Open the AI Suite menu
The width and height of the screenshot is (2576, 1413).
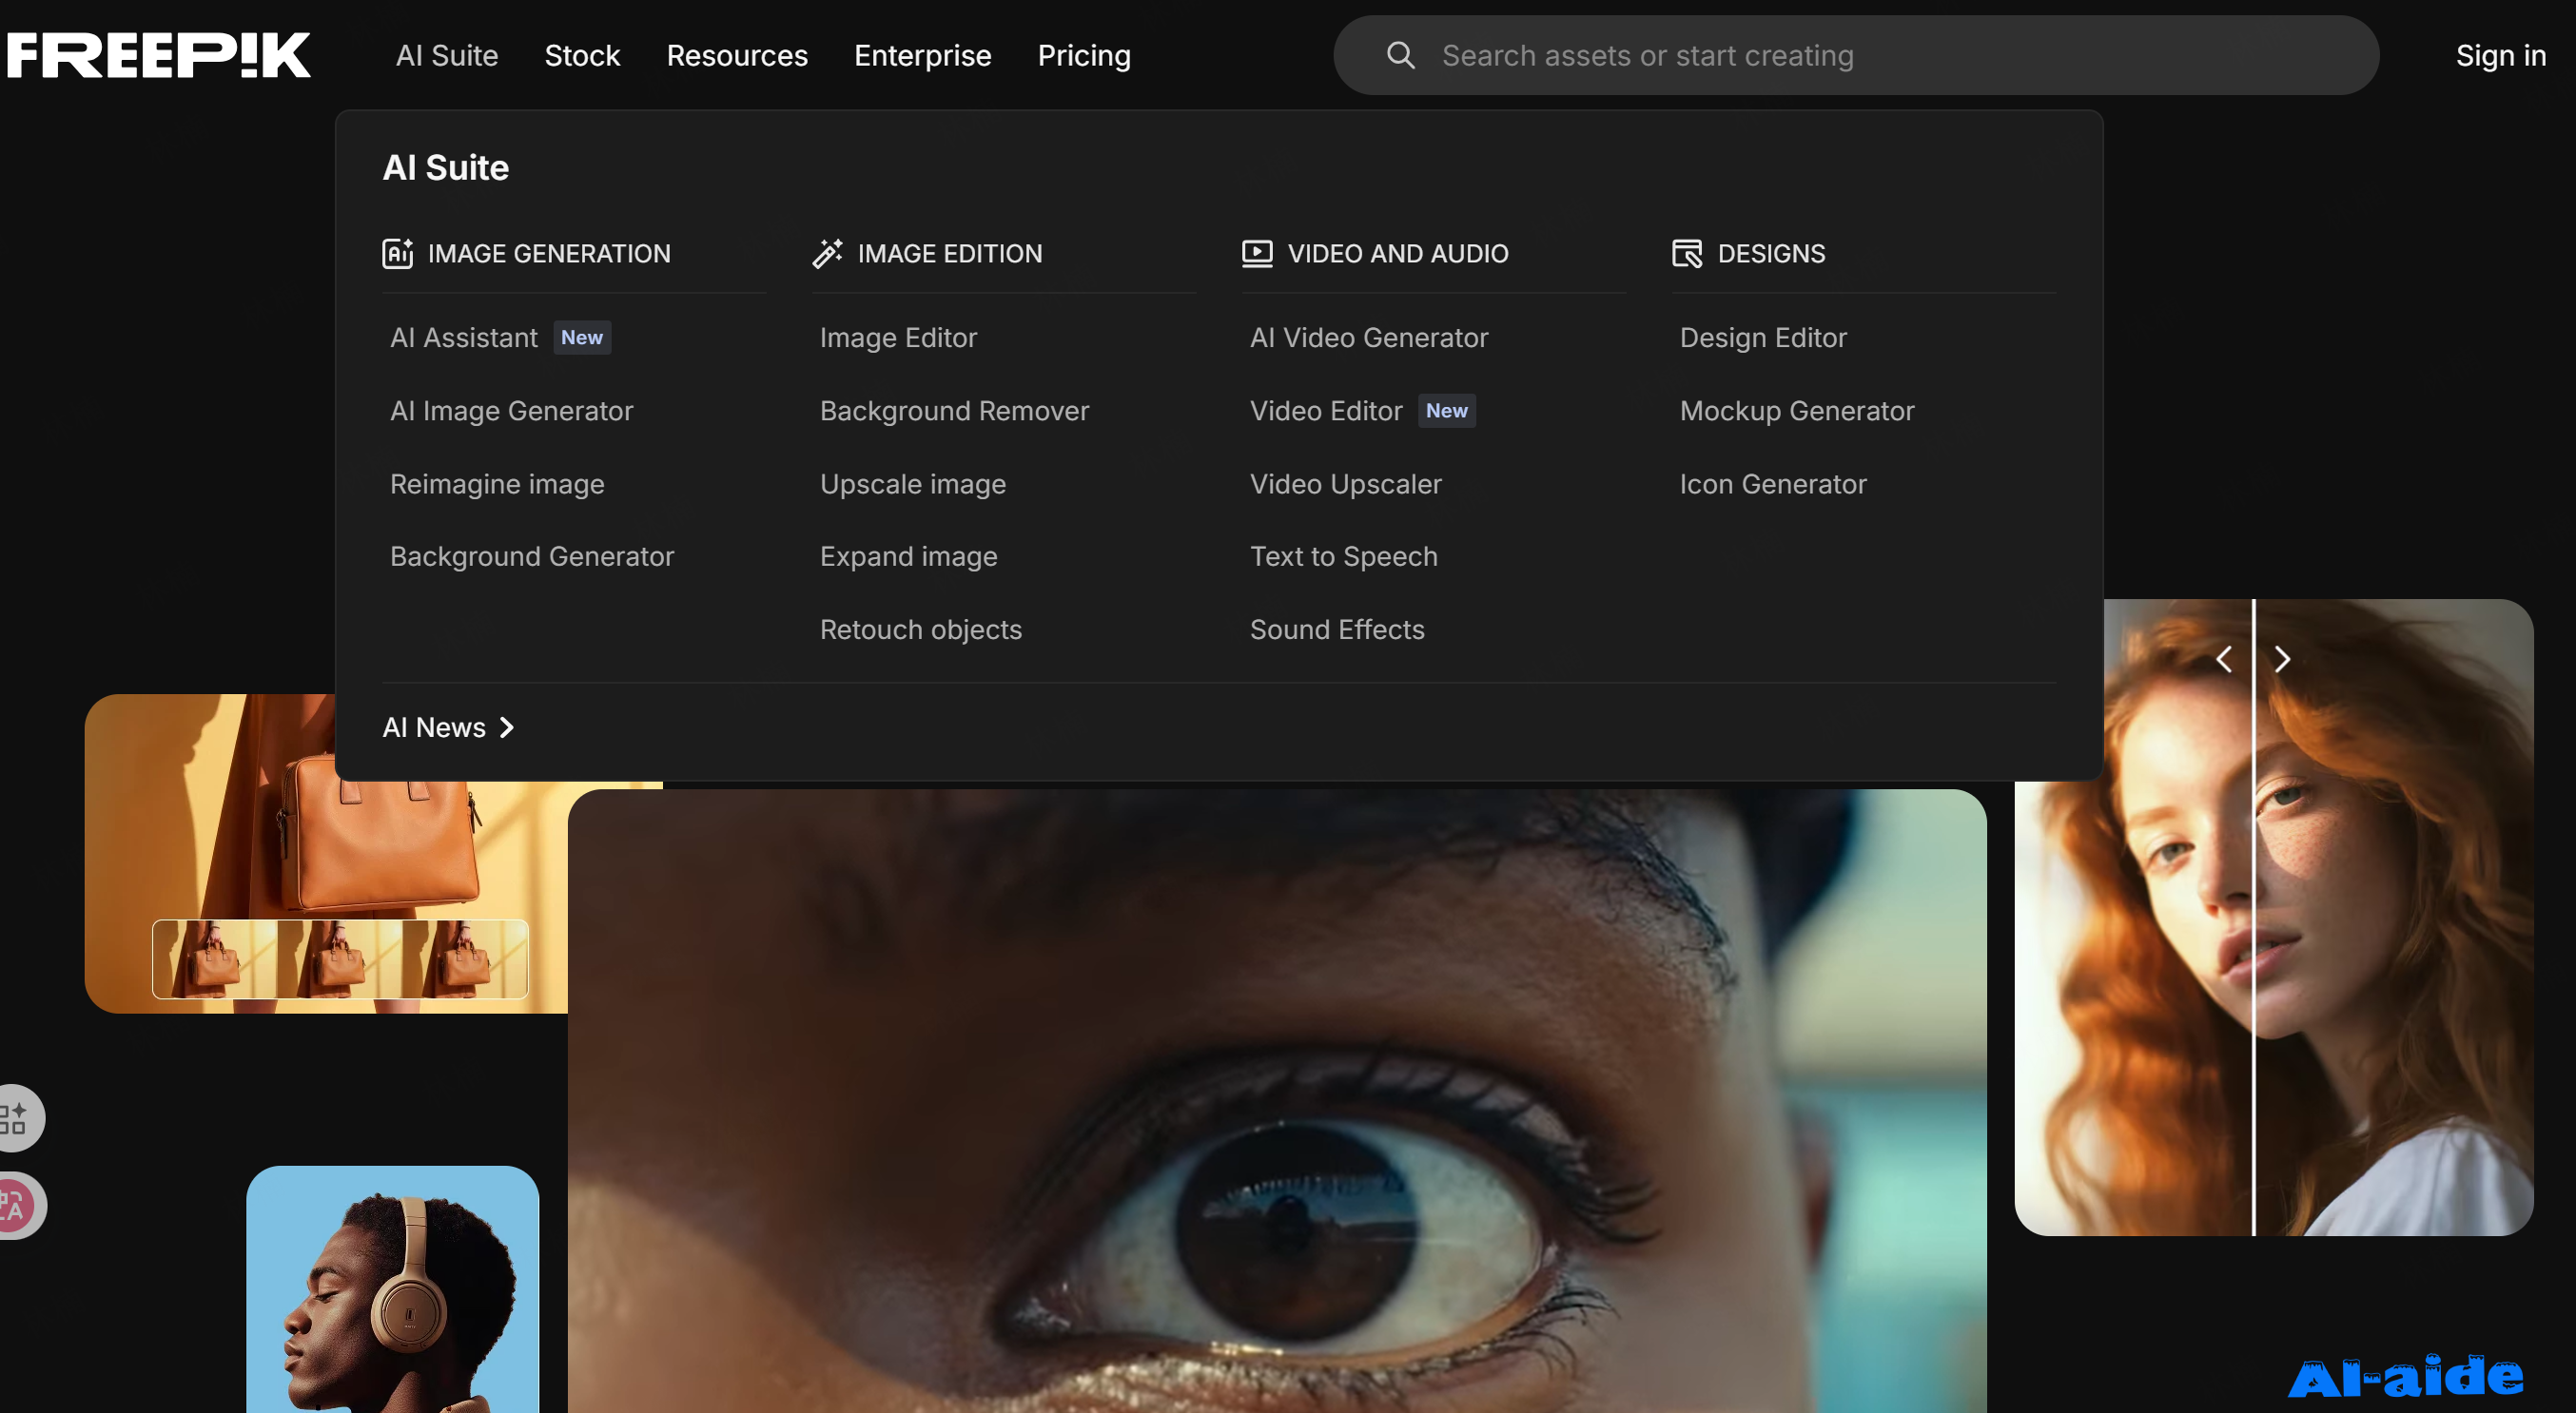click(x=447, y=56)
